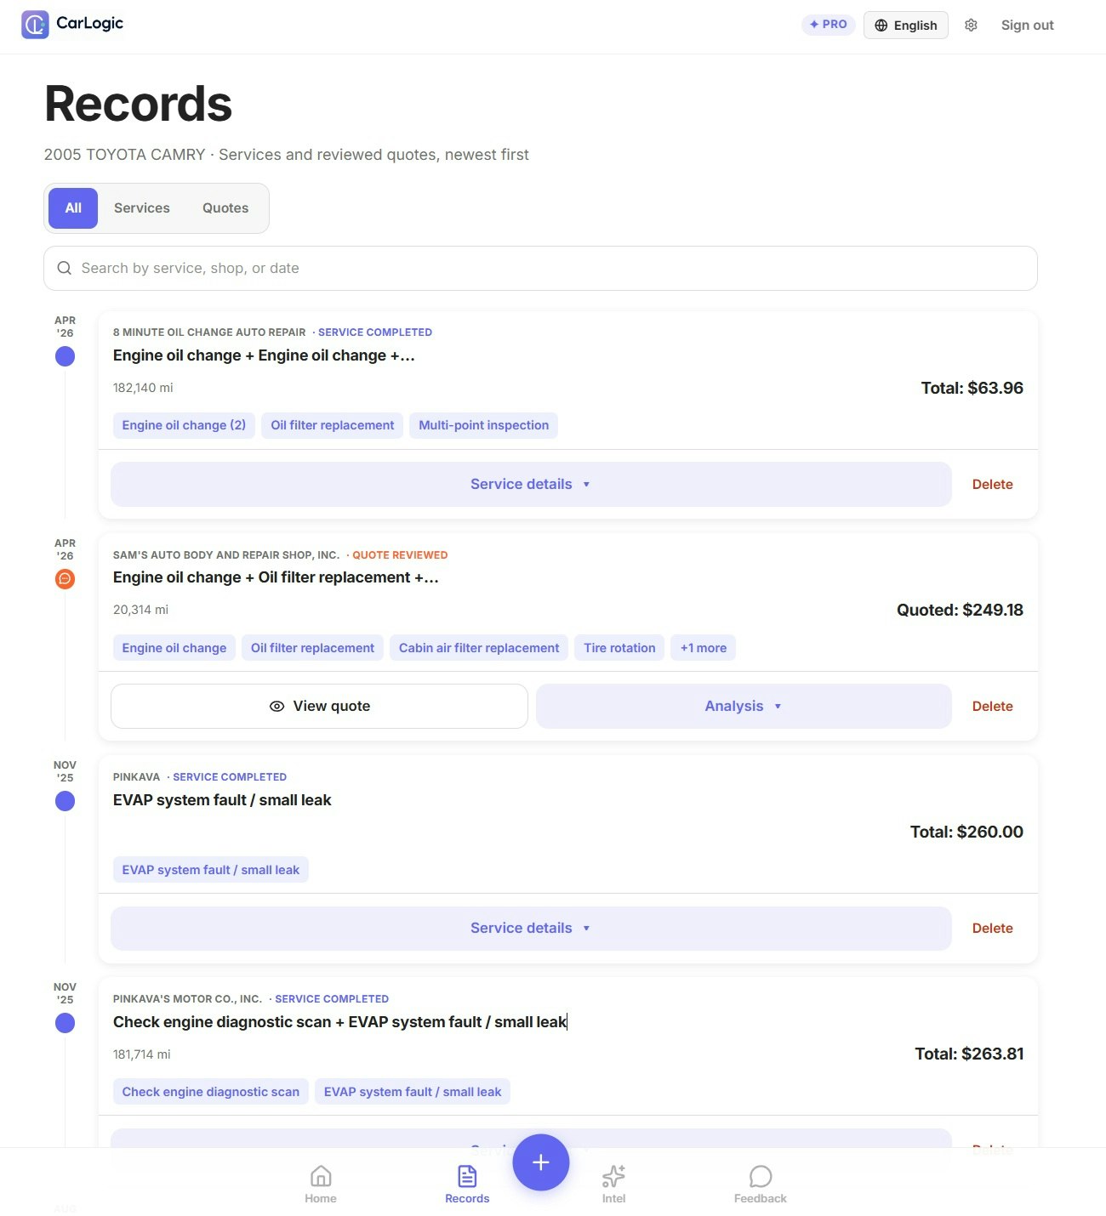
Task: Open record 'Engine oil change + Oil filter replacement +…'
Action: (276, 577)
